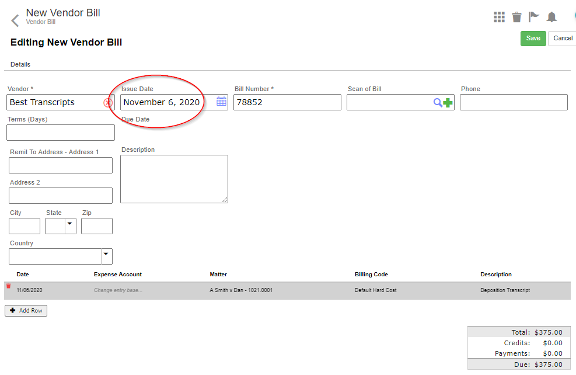Go back using the left chevron arrow
576x375 pixels.
pyautogui.click(x=15, y=20)
